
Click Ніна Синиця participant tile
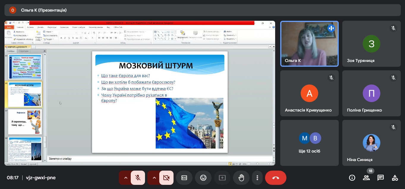tap(371, 143)
